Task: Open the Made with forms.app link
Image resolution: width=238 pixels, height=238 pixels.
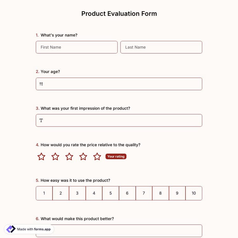Action: tap(34, 229)
